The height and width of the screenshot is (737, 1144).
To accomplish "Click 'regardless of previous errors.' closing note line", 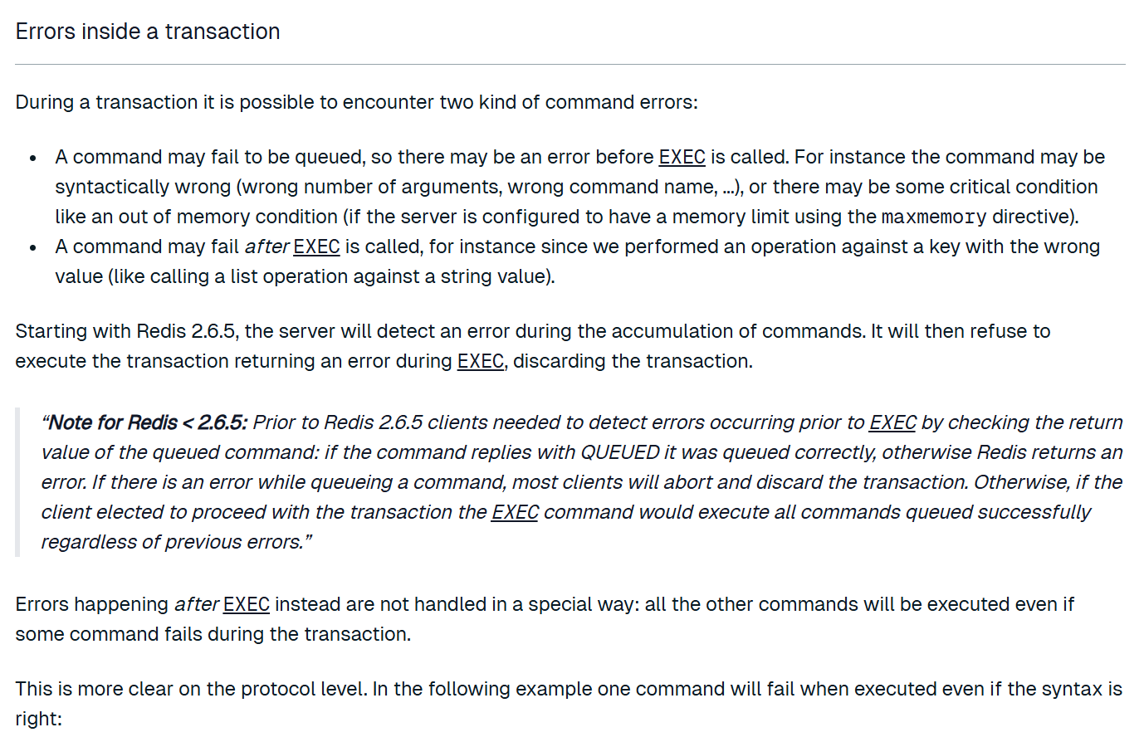I will [x=176, y=542].
